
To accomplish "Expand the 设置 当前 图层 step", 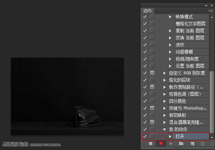I will (170, 66).
